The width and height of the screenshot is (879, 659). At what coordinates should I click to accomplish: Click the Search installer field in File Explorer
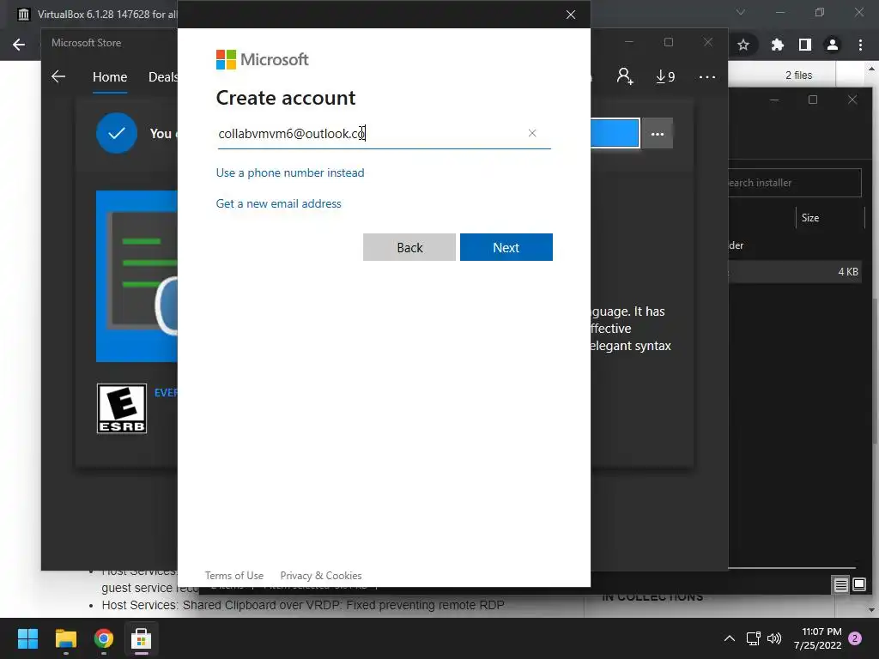pos(794,183)
